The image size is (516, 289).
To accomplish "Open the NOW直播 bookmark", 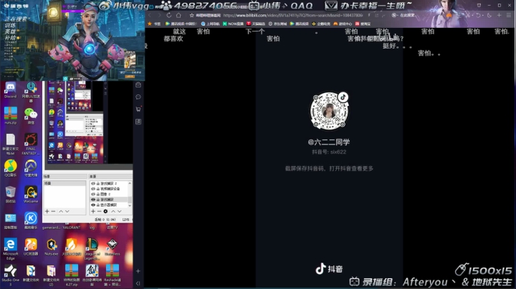I will point(234,24).
